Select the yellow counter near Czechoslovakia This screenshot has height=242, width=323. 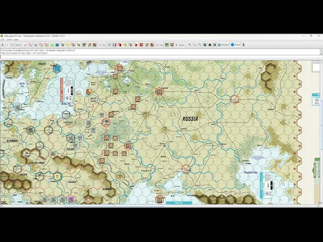point(57,176)
